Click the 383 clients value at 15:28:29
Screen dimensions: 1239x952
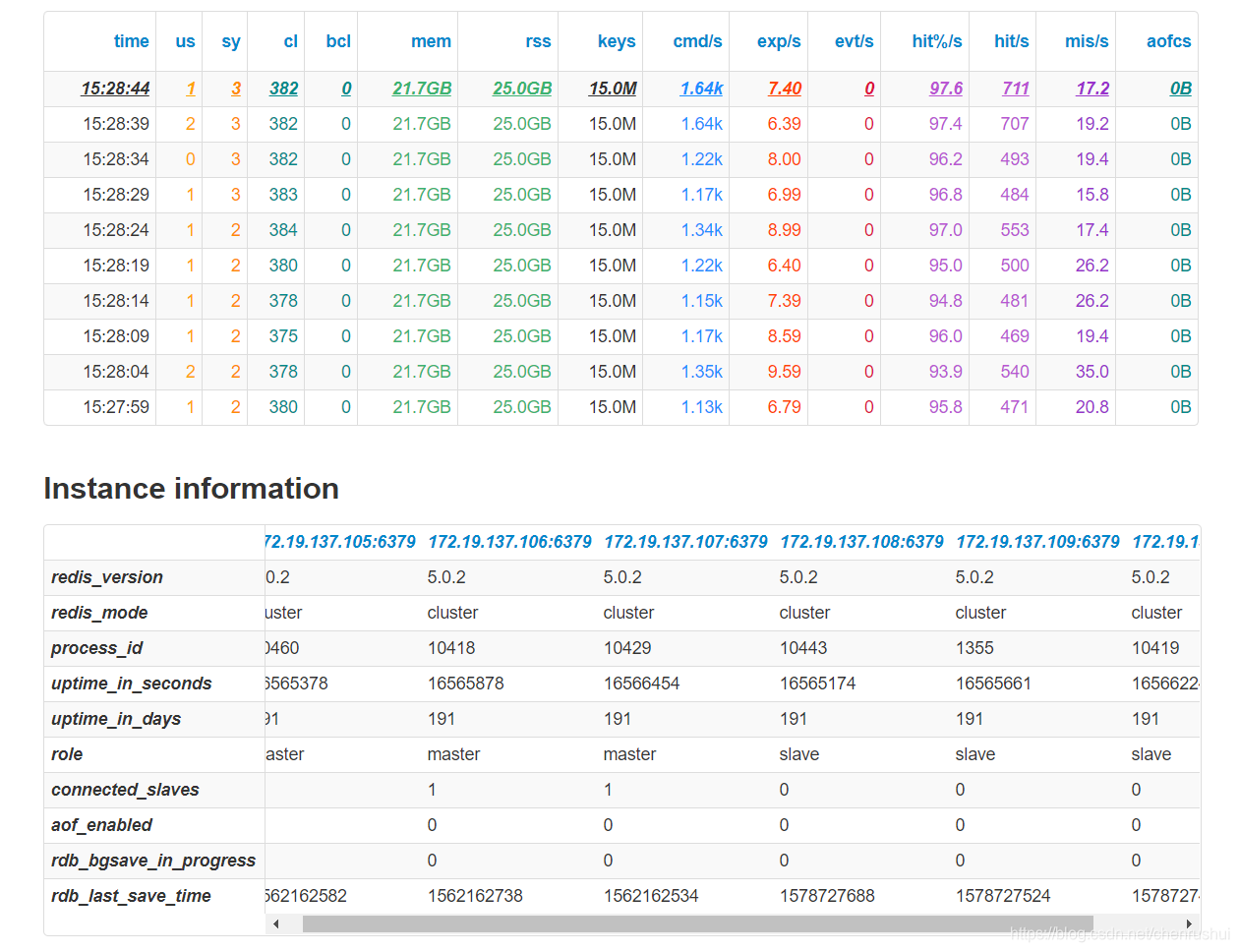(x=283, y=195)
